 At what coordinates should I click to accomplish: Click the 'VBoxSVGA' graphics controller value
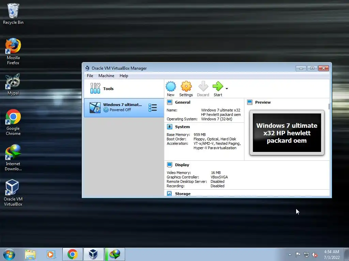click(x=219, y=177)
